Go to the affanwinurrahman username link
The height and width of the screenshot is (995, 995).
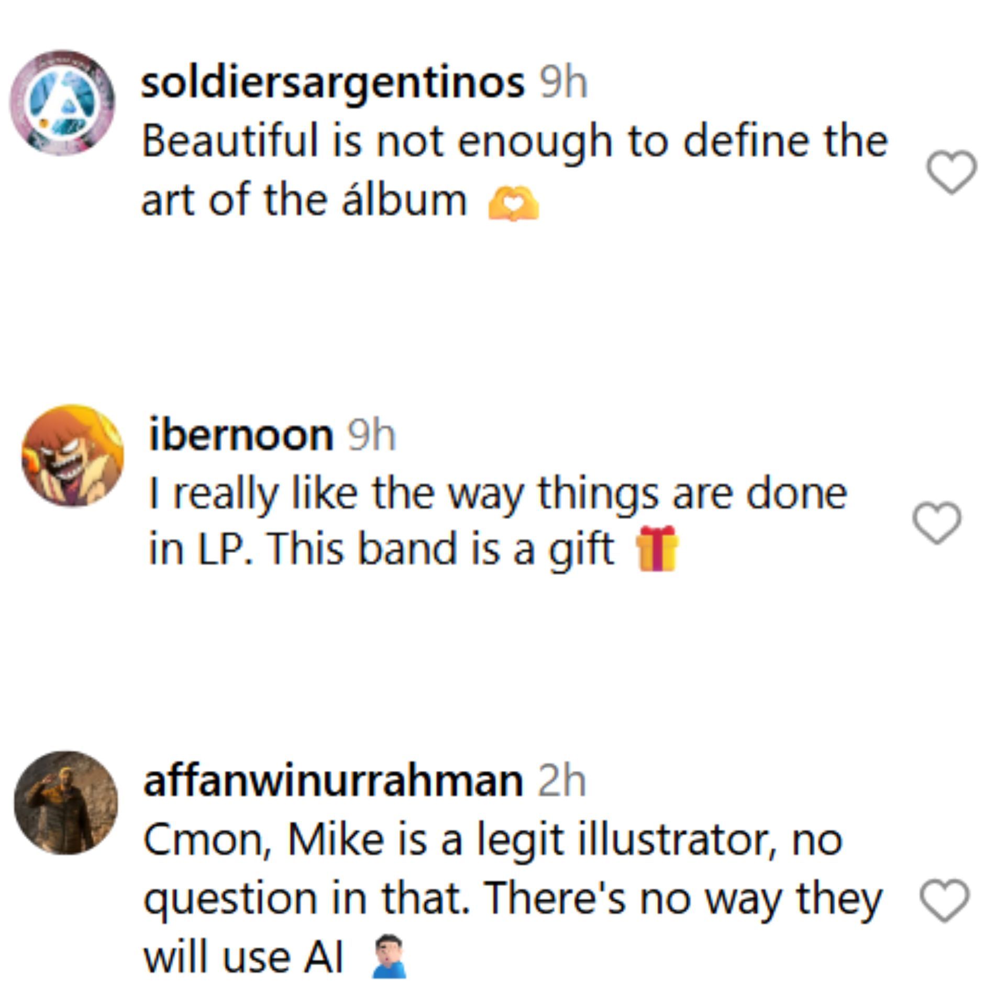click(333, 781)
